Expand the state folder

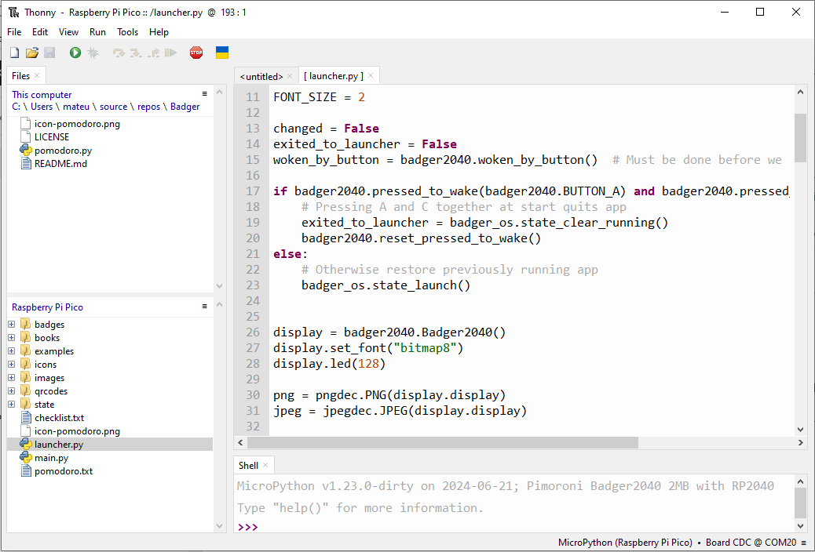(x=12, y=405)
